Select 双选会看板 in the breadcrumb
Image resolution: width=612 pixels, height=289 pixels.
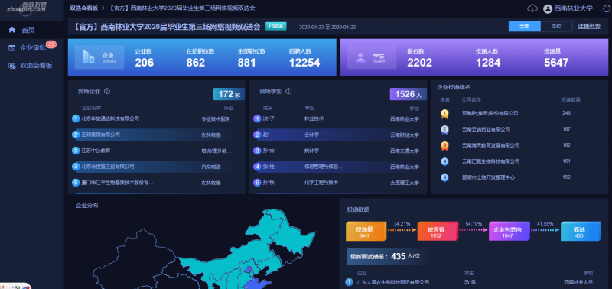pos(83,8)
